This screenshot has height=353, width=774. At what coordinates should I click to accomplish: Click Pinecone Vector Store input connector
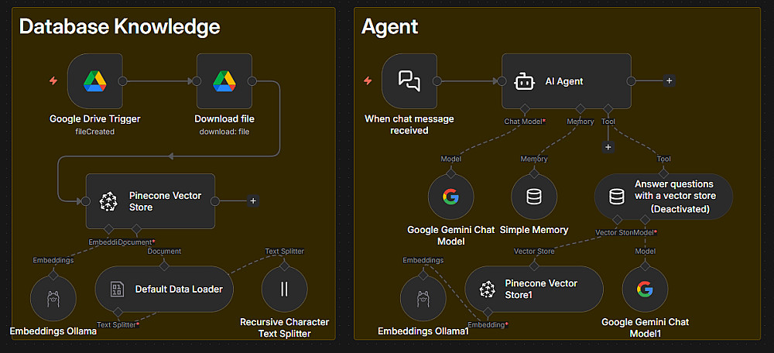pos(85,201)
